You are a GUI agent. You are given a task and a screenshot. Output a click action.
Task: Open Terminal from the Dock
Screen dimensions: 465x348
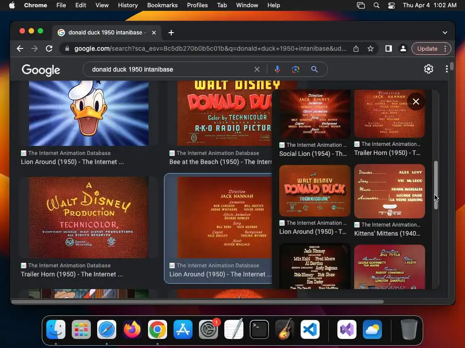[259, 329]
